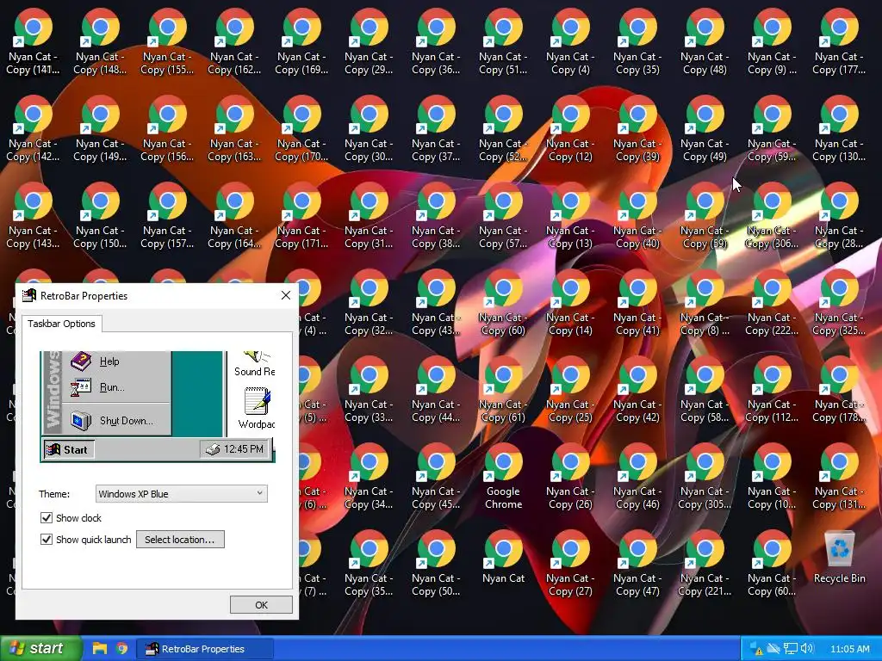This screenshot has width=882, height=661.
Task: Select Nyan Cat - Copy (178...) icon
Action: click(839, 390)
